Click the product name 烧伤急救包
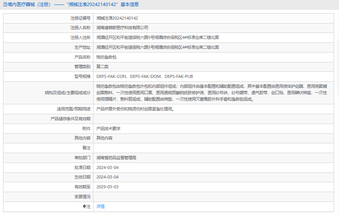339x214 pixels. 106,57
